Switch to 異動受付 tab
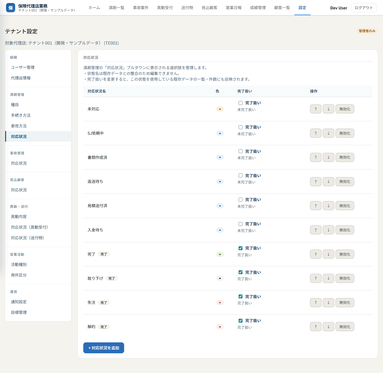This screenshot has width=383, height=373. [165, 8]
